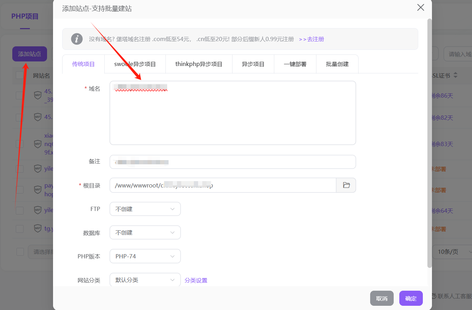Close the add site dialog with X
The image size is (472, 310).
click(420, 7)
